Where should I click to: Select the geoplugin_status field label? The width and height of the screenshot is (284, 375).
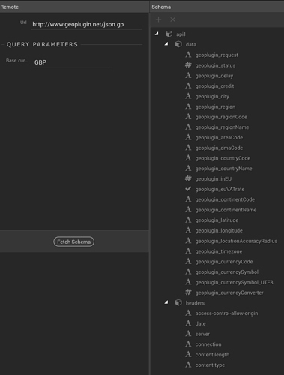click(x=215, y=65)
